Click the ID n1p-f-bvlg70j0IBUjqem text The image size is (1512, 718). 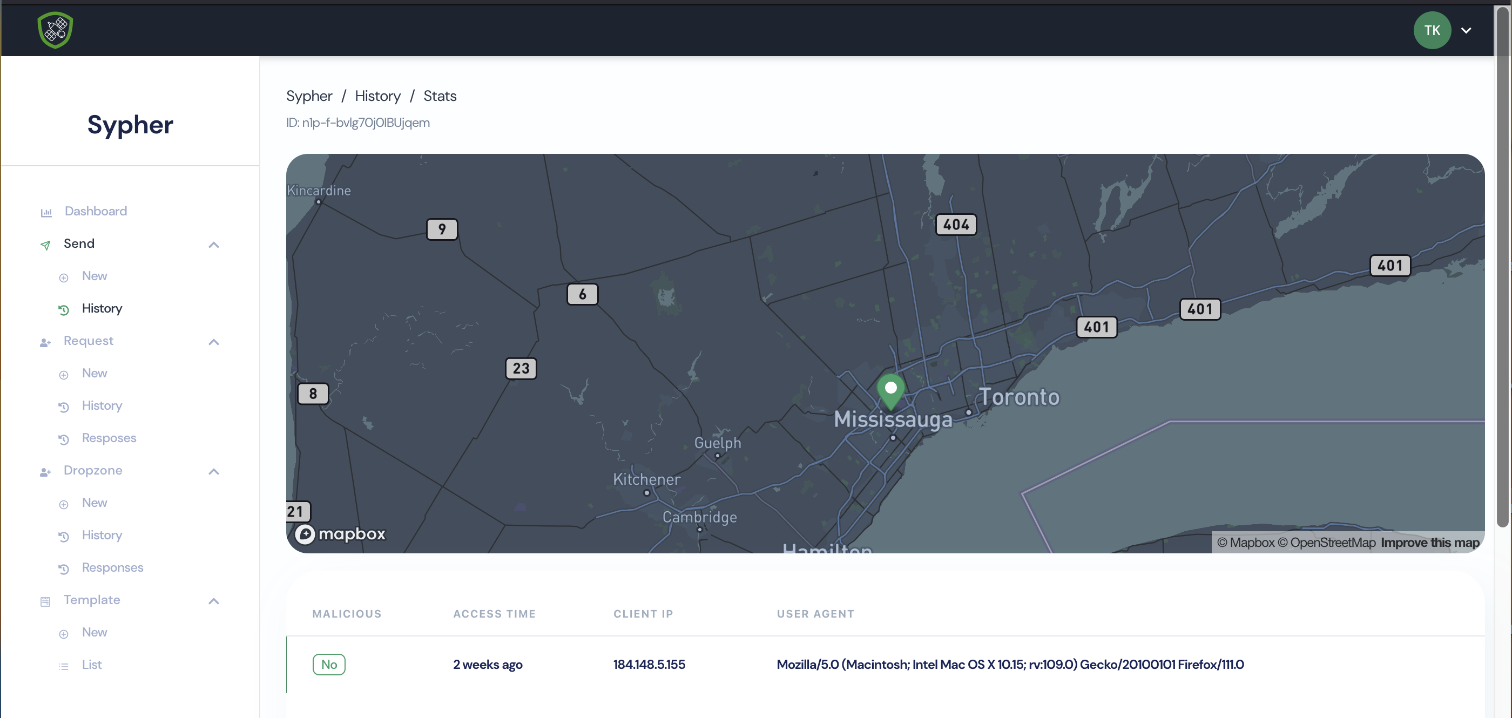tap(357, 123)
